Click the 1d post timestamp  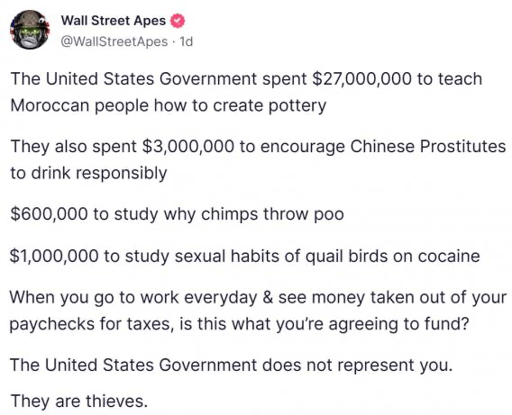187,41
